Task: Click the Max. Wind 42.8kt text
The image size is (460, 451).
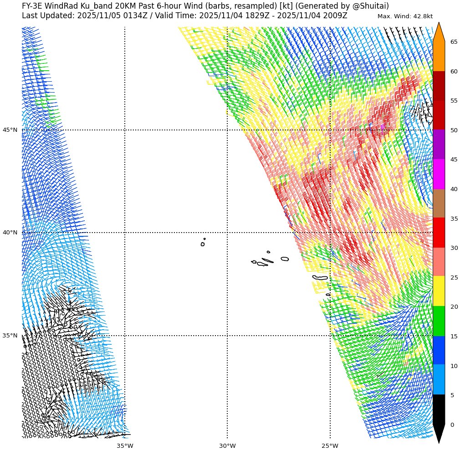Action: 405,16
